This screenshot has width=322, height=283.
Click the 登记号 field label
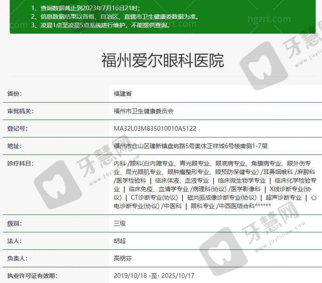[x=17, y=129]
